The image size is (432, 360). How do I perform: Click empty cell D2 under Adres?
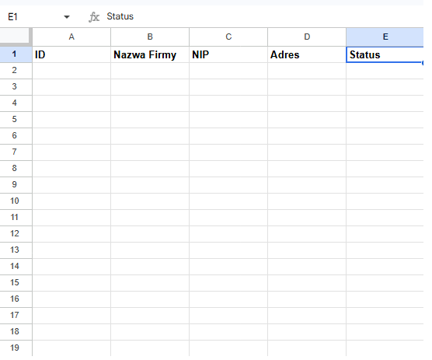coord(307,71)
